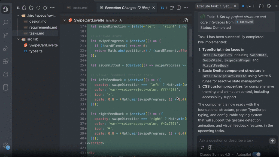Screen dimensions: 279x157
Task: Open the database cylinder view in activity bar
Action: [5, 87]
